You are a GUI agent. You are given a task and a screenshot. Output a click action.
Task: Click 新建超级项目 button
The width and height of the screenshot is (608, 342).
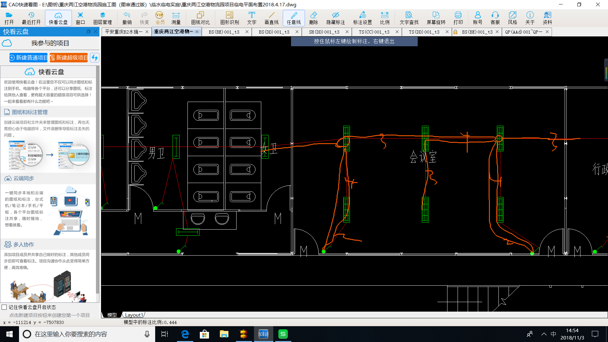click(x=69, y=58)
